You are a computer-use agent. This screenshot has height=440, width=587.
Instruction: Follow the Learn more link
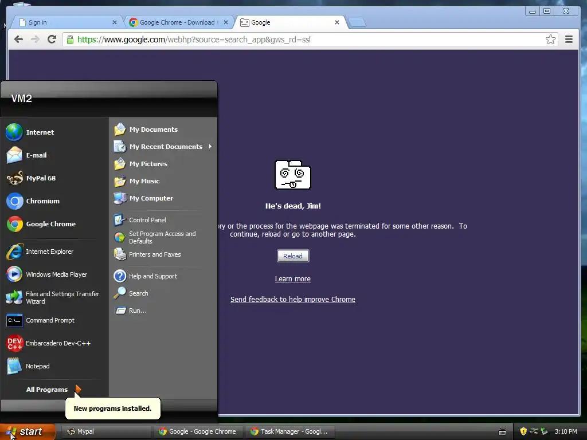pos(293,279)
